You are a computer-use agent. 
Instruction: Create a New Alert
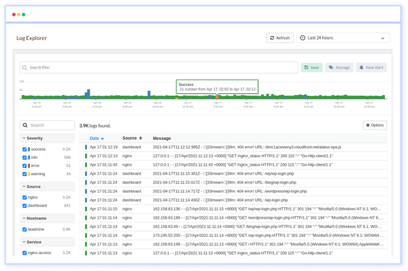[x=371, y=67]
